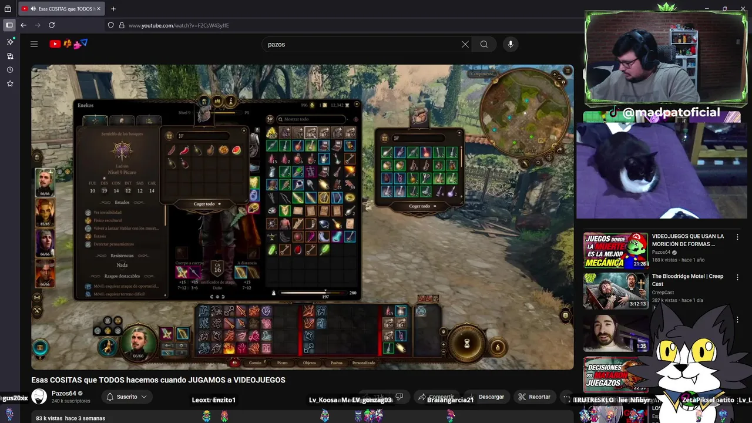
Task: Open the second browser sidebar icon
Action: point(10,56)
